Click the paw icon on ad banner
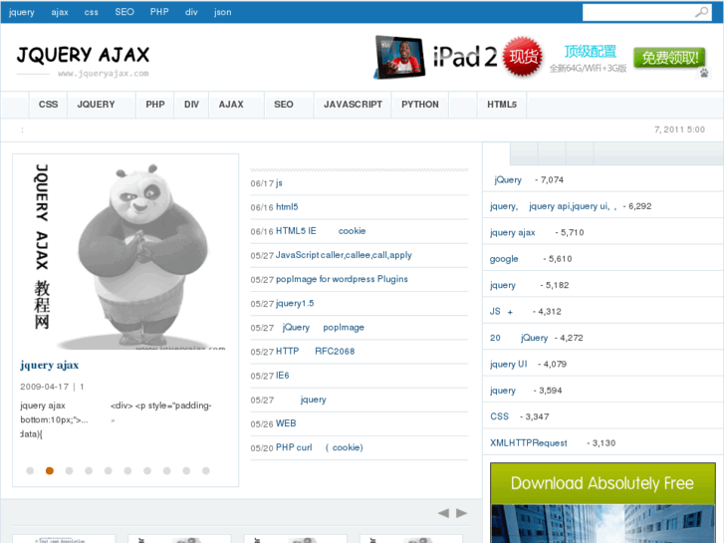Viewport: 724px width, 543px height. coord(704,73)
